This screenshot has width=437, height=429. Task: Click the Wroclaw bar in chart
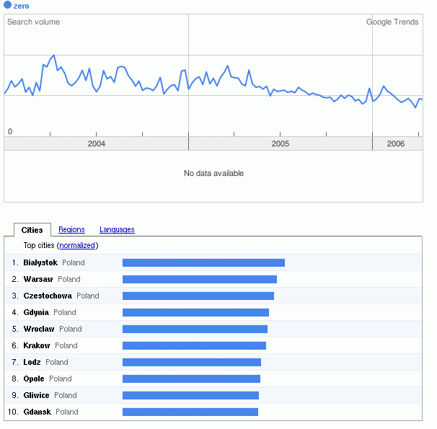click(195, 329)
